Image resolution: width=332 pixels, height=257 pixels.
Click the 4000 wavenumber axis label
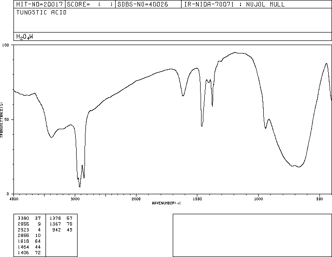pos(14,199)
